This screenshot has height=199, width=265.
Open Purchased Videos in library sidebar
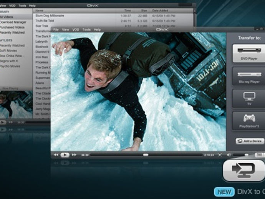point(12,27)
